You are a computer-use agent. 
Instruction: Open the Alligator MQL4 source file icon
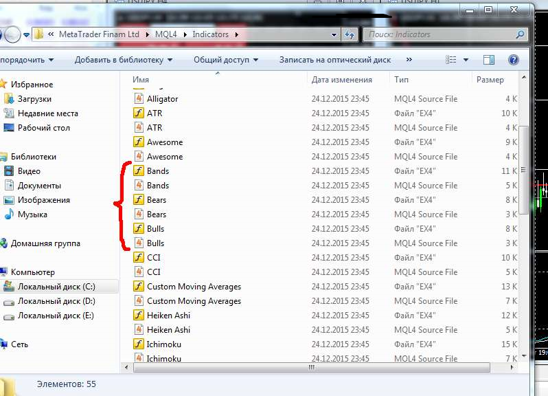point(139,98)
